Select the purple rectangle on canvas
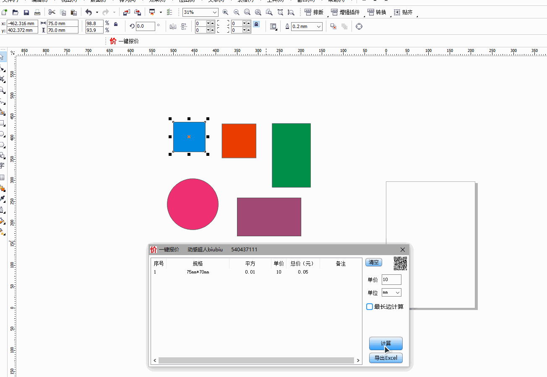The height and width of the screenshot is (377, 547). point(269,217)
